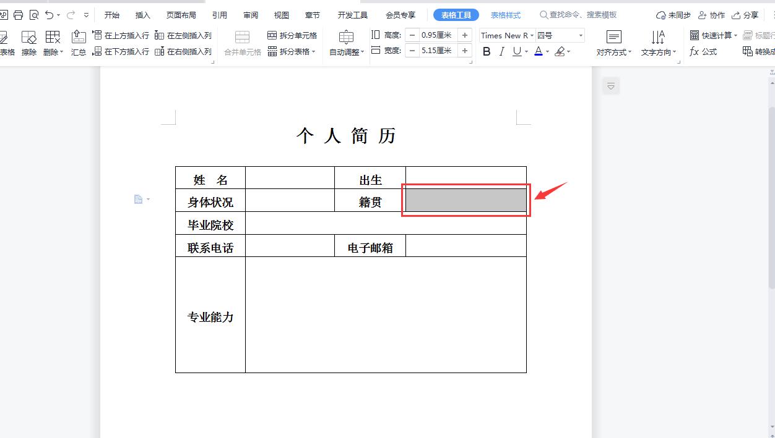Click the collapse panel button beside page
This screenshot has height=438, width=775.
coord(611,86)
